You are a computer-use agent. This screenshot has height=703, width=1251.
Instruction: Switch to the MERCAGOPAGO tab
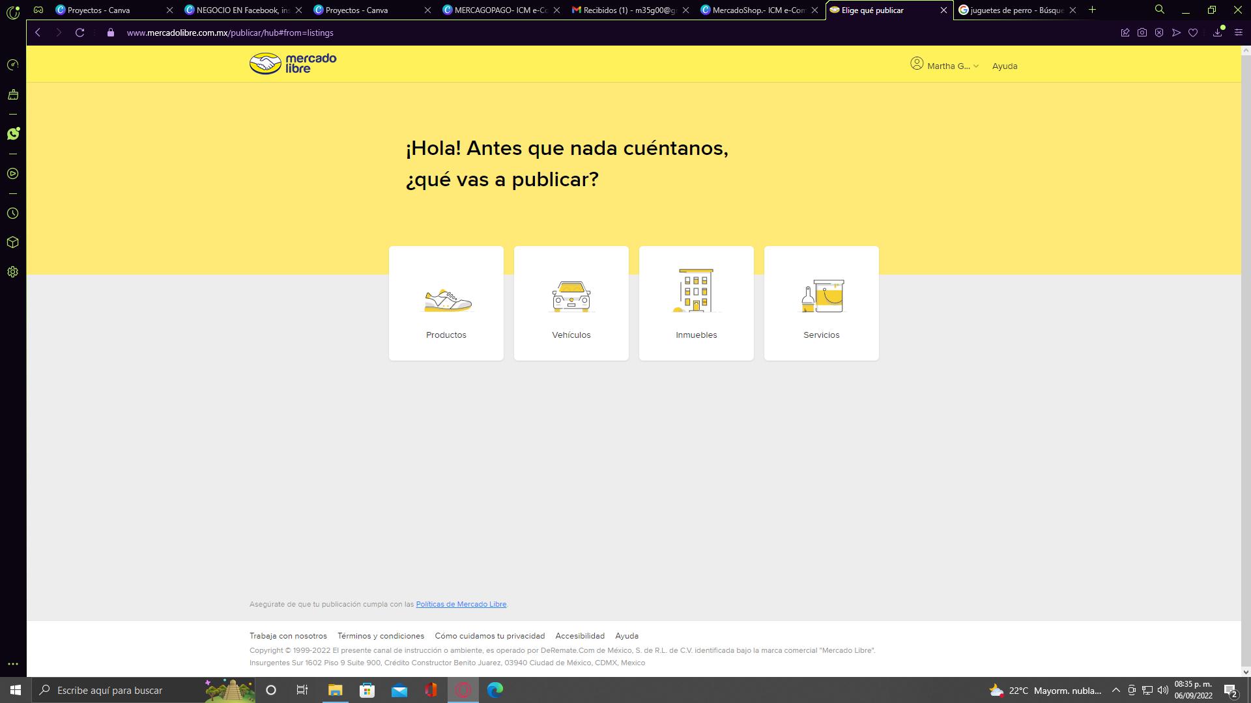tap(495, 10)
